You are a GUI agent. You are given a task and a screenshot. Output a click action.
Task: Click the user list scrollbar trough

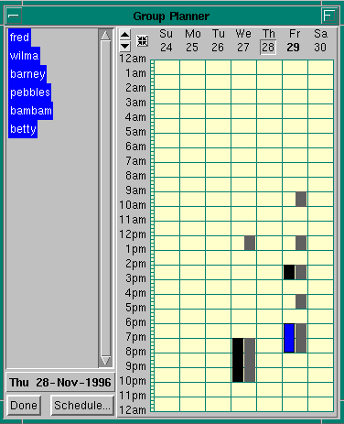(105, 198)
